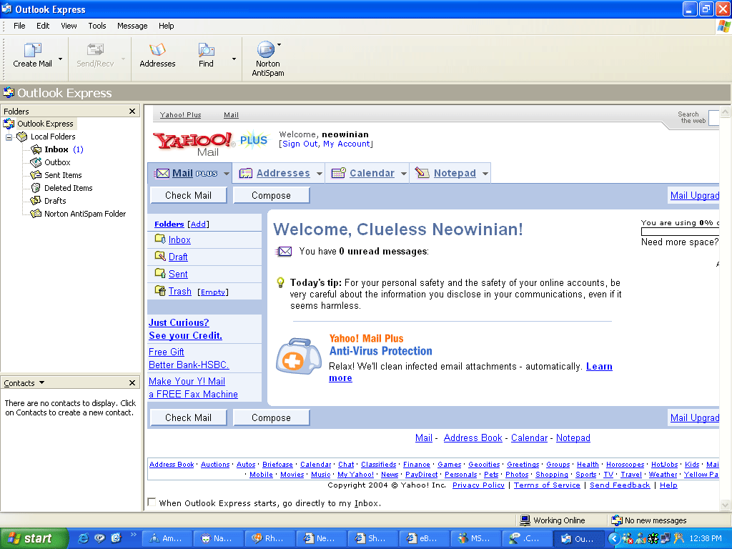Click the Folders Add link
Image resolution: width=732 pixels, height=549 pixels.
198,224
